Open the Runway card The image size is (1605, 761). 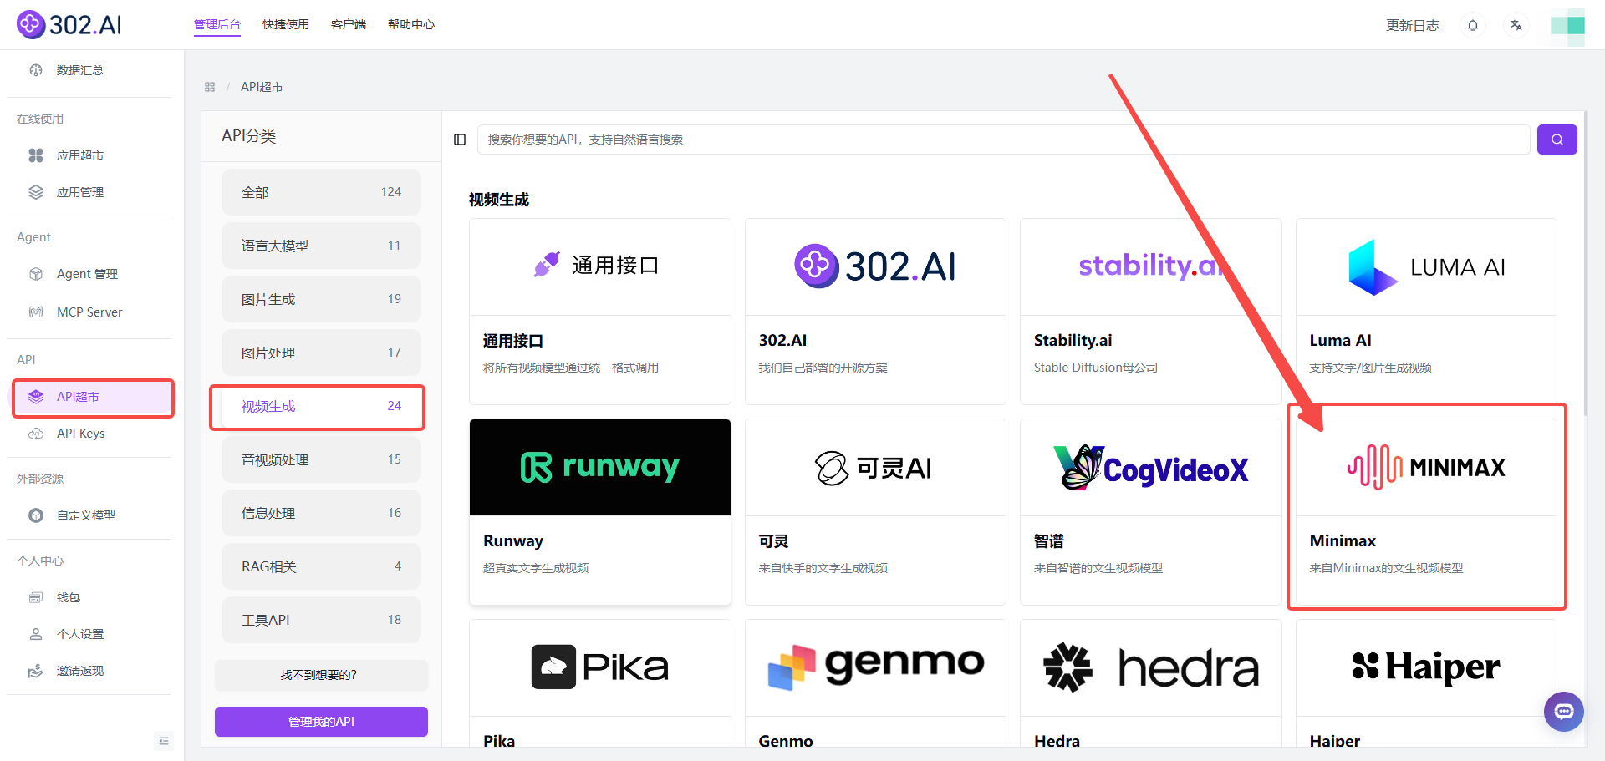(600, 512)
